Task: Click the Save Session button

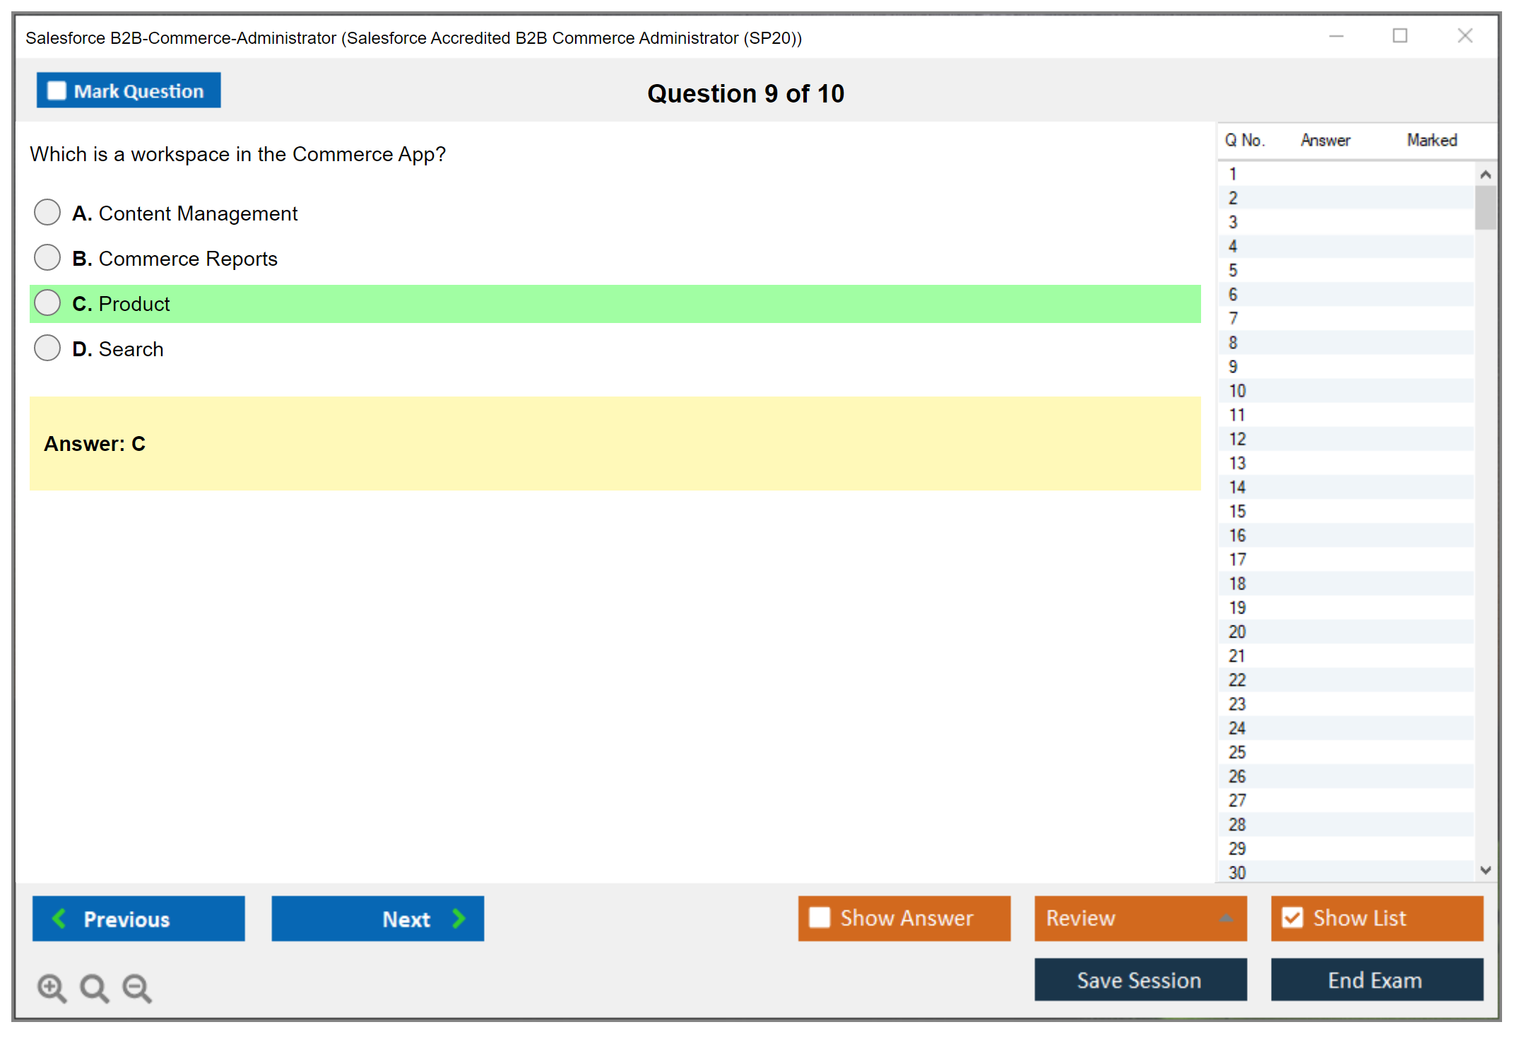Action: pos(1140,980)
